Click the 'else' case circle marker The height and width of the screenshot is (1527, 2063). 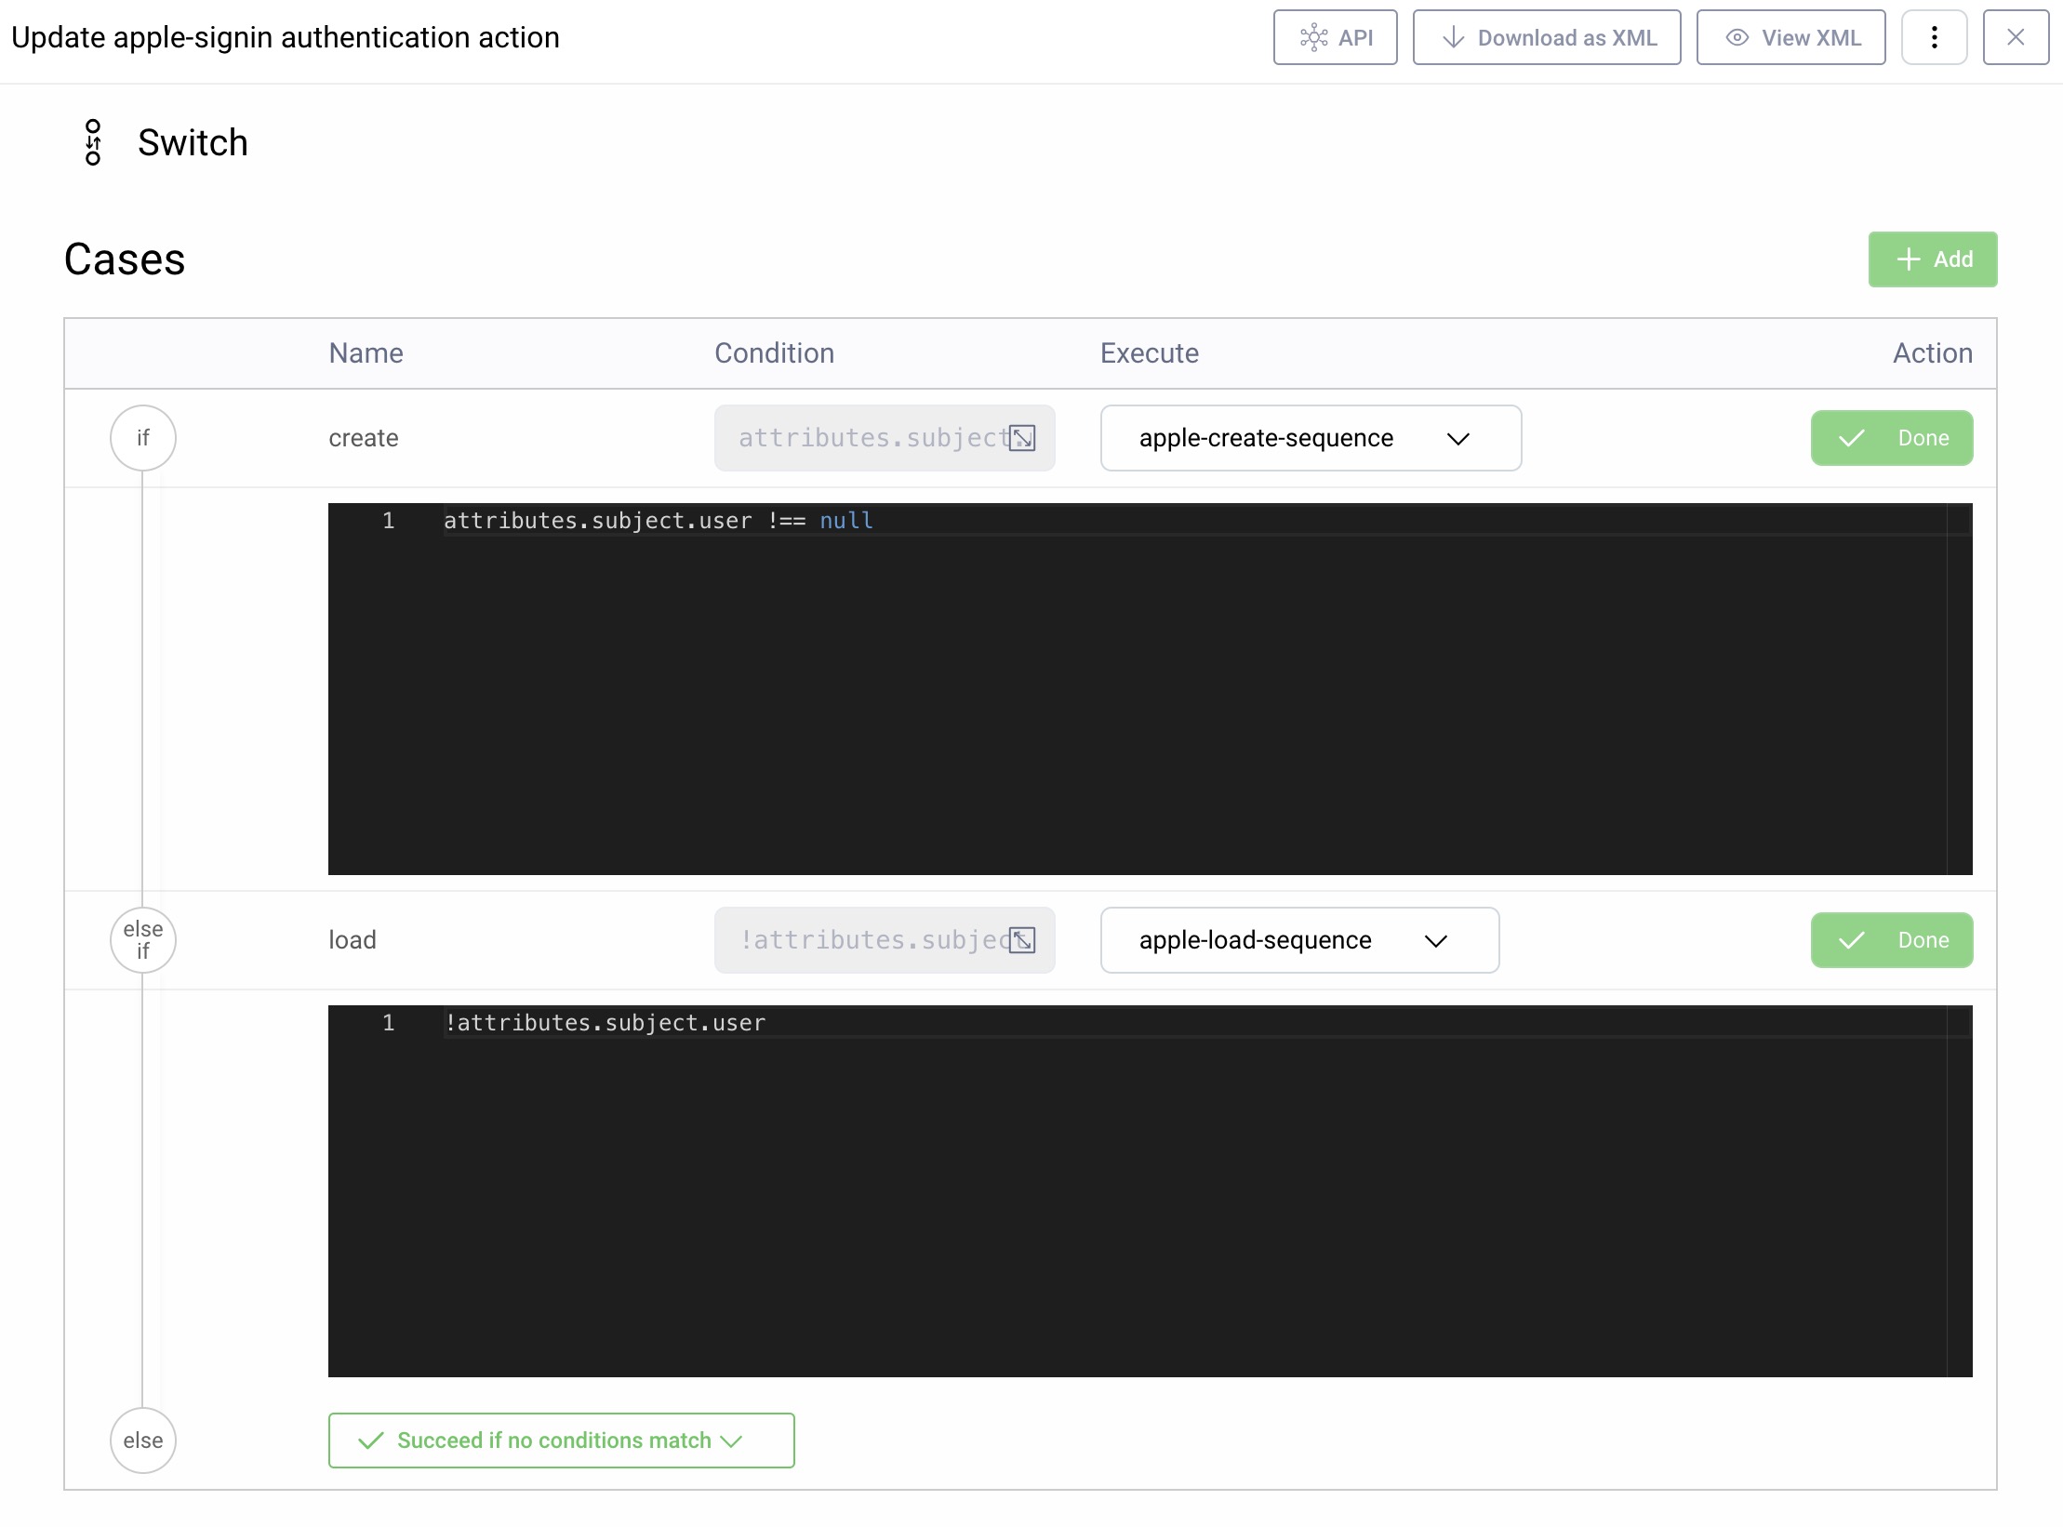(x=143, y=1441)
